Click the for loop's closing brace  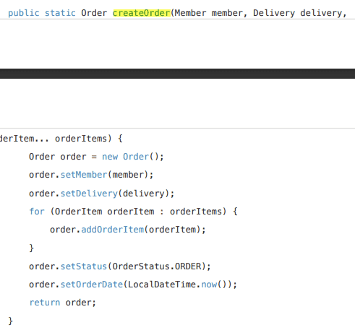[32, 248]
